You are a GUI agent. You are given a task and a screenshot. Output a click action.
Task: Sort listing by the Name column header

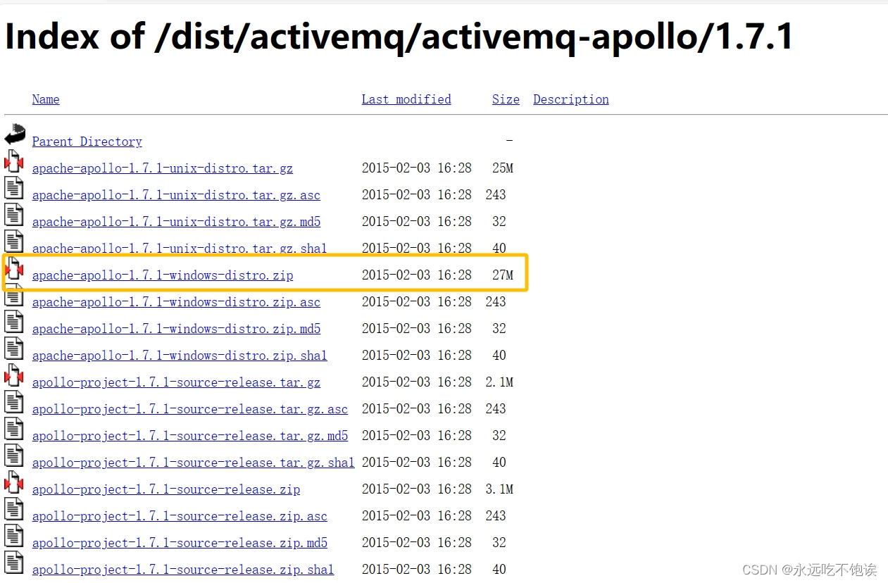click(45, 99)
